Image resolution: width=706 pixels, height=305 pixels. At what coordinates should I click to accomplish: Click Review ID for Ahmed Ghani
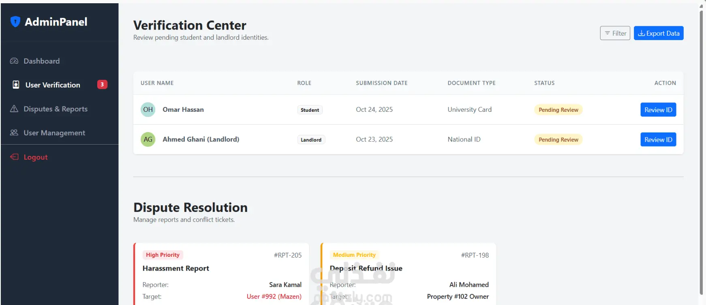658,139
